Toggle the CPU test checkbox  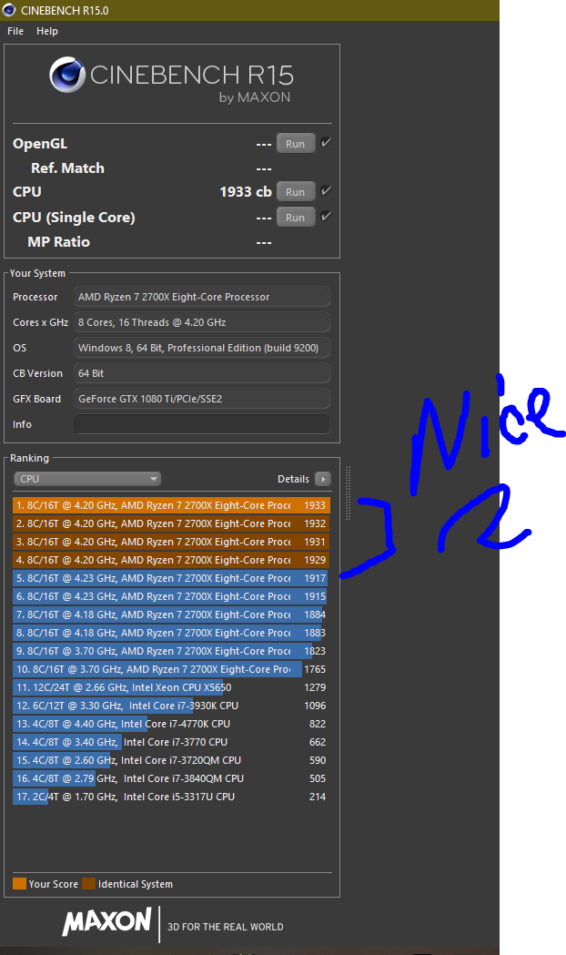(x=326, y=191)
